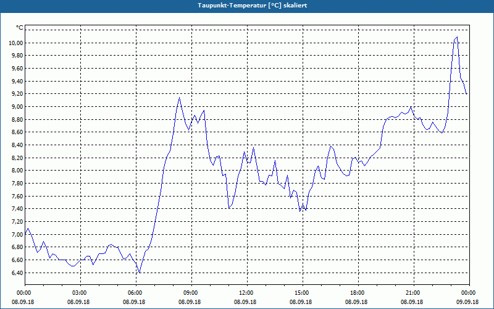Viewport: 494px width, 309px height.
Task: Click the "00:00" time label above 08.09.18
Action: (x=25, y=293)
